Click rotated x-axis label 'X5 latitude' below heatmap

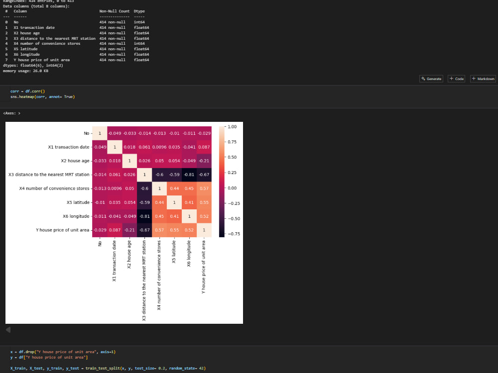174,252
